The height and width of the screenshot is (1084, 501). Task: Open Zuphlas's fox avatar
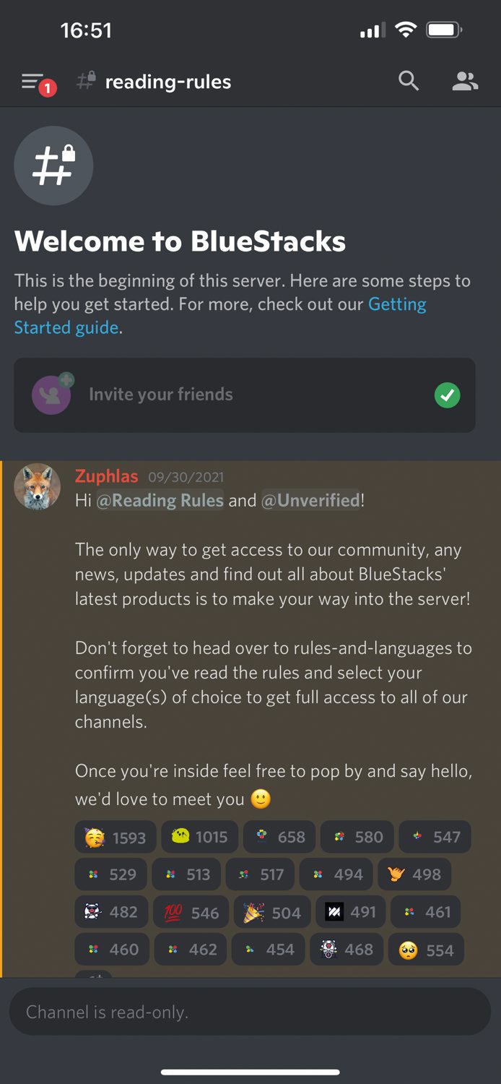coord(37,487)
